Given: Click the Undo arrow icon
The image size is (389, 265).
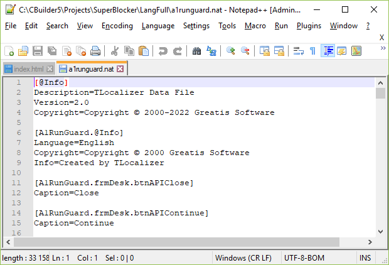Looking at the screenshot, I should click(163, 51).
